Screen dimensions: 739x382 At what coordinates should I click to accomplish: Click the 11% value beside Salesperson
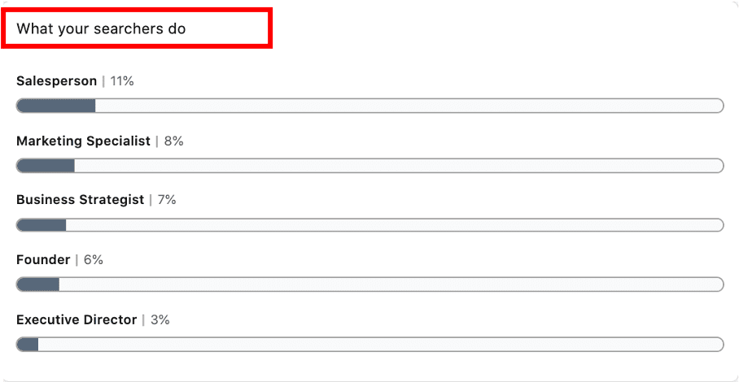point(122,81)
